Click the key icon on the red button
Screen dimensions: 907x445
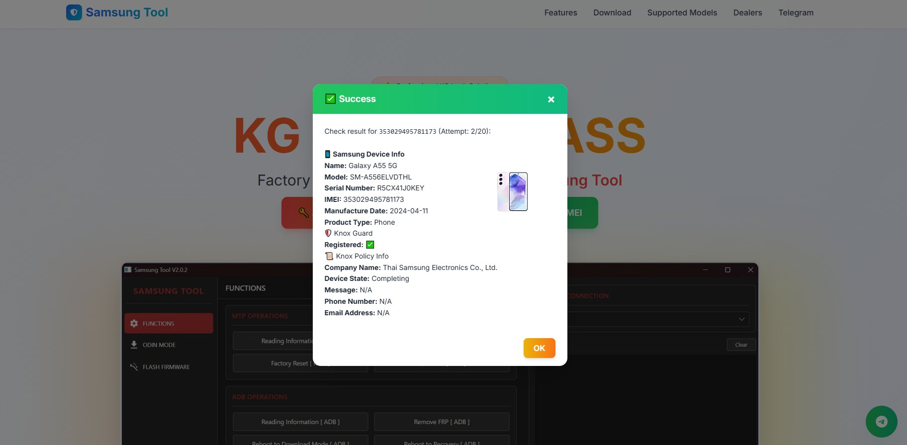[303, 213]
